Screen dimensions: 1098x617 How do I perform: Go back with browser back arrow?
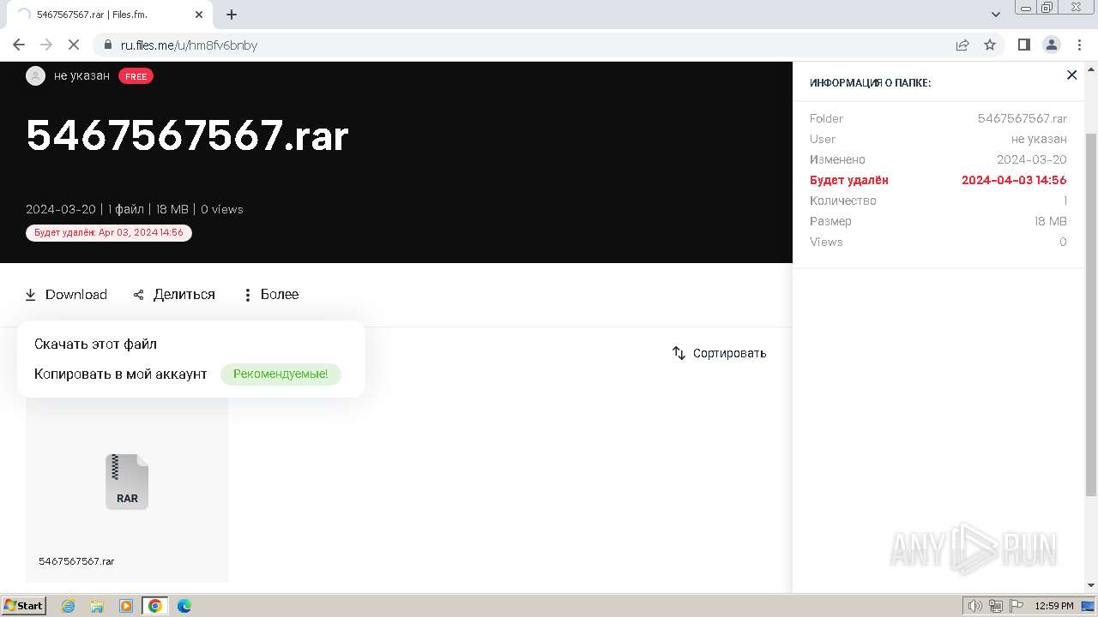coord(19,45)
